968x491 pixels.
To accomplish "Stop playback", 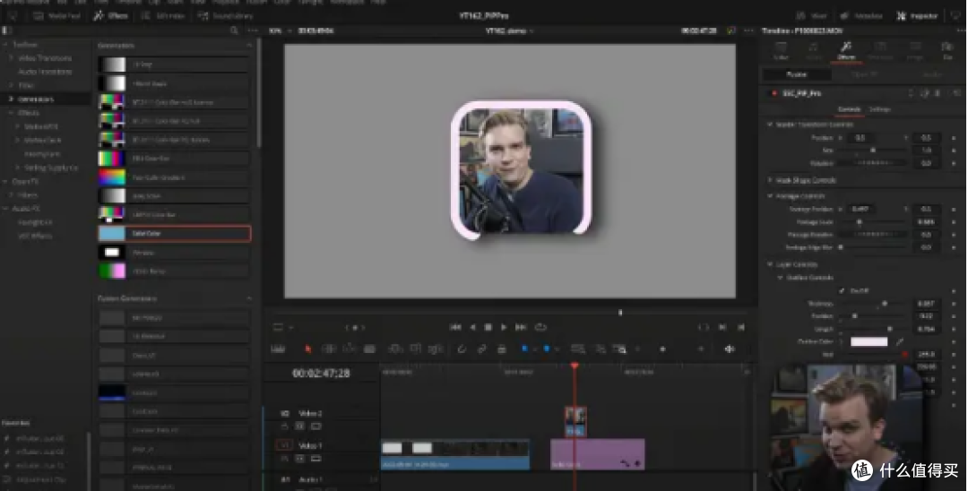I will pos(488,327).
